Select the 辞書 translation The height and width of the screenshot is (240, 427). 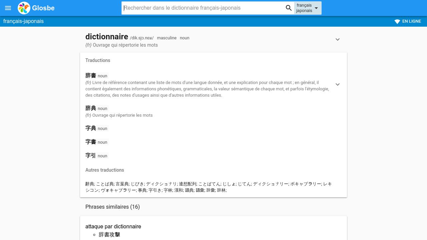91,76
